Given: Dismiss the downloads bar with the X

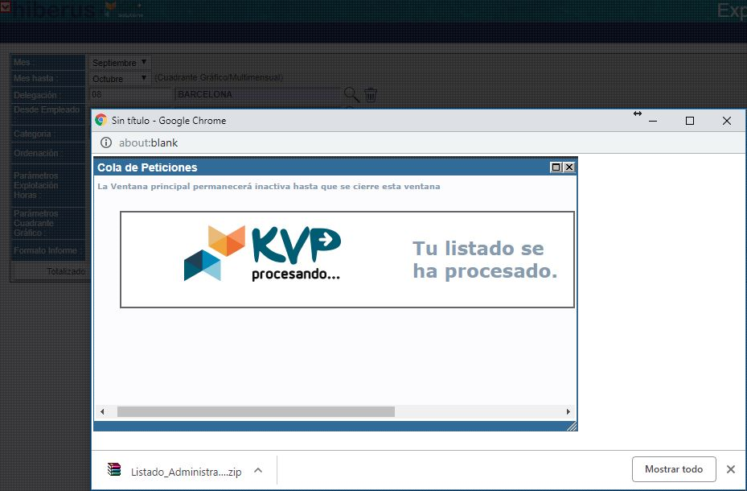Looking at the screenshot, I should [731, 469].
